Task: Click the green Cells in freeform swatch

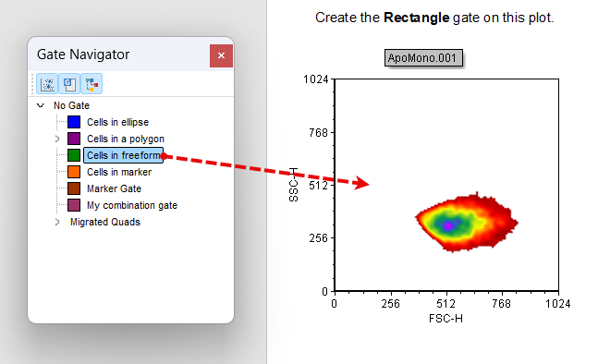Action: 74,155
